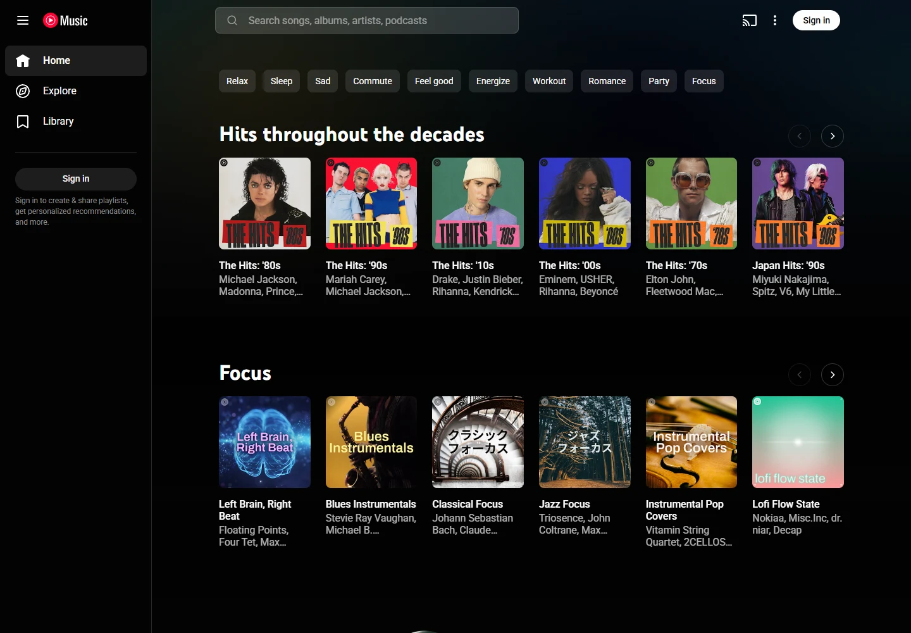Open The Hits: '70s playlist thumbnail
911x633 pixels.
691,203
